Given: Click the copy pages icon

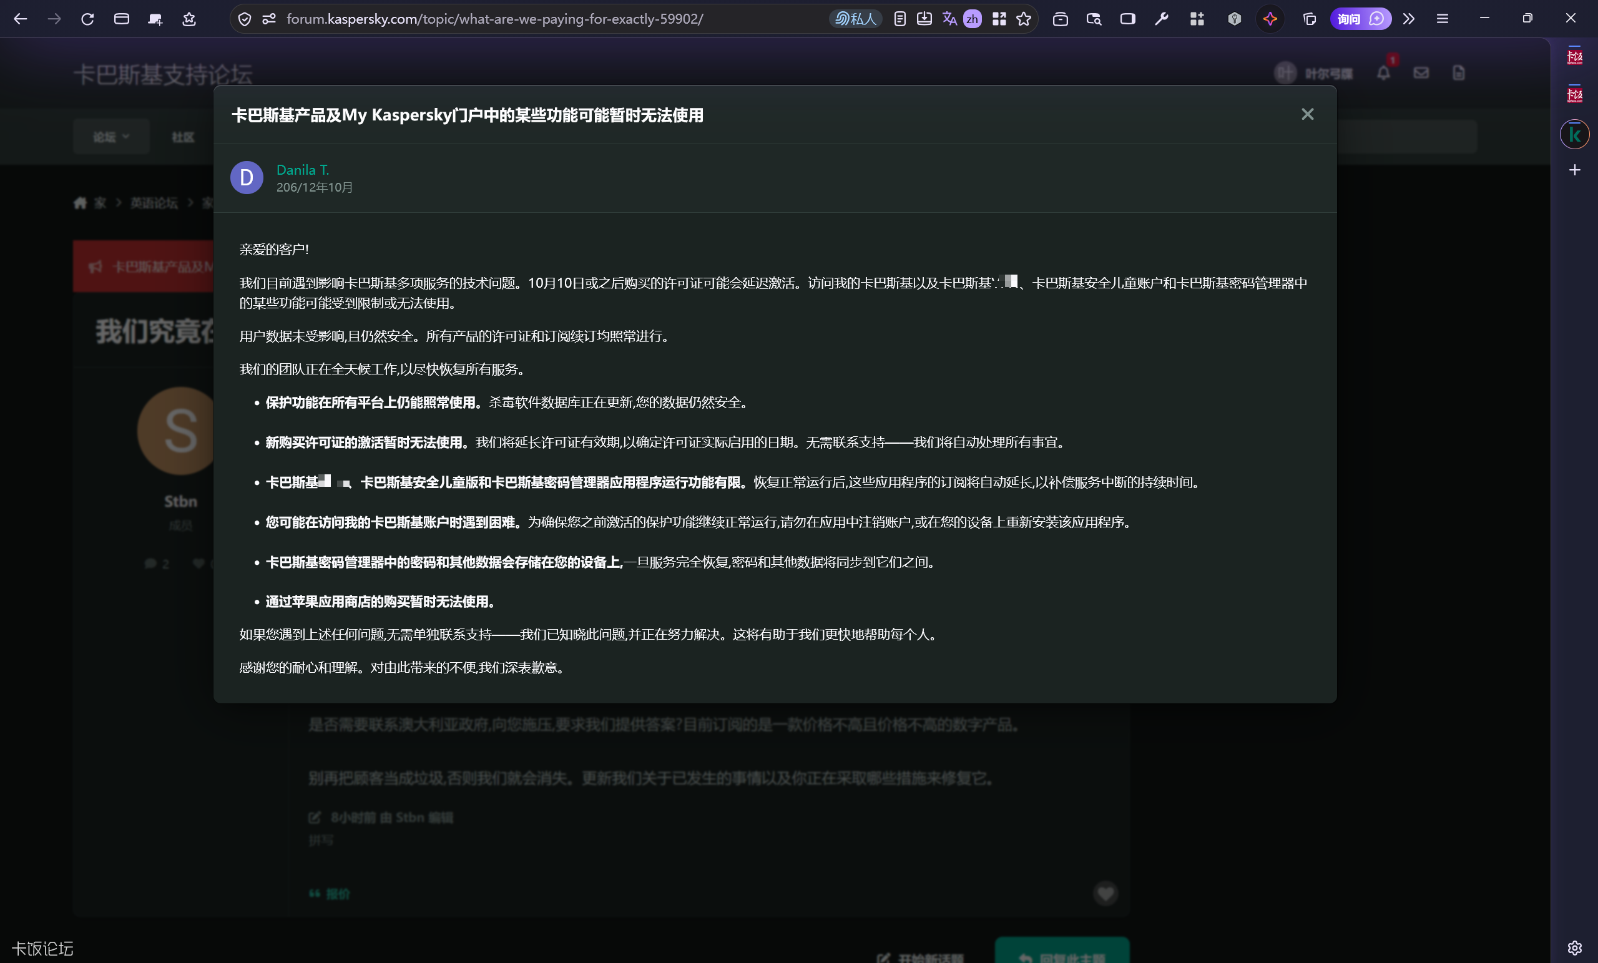Looking at the screenshot, I should (x=1310, y=19).
